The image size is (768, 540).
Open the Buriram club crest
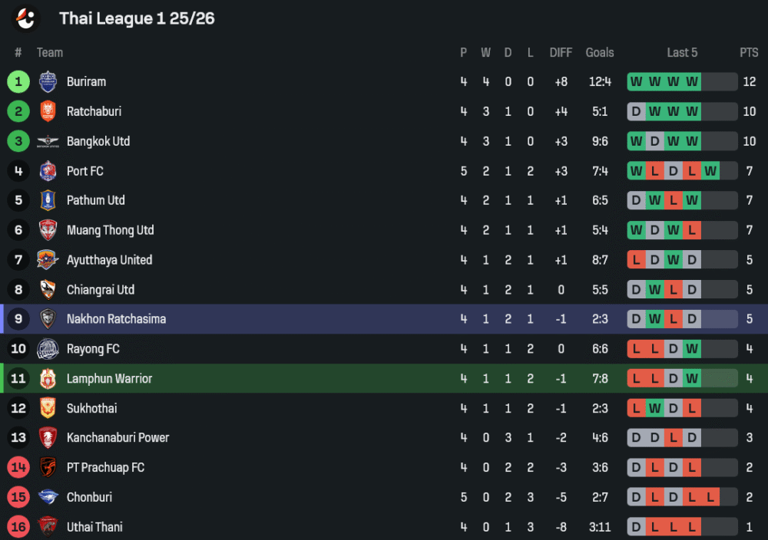pos(48,81)
